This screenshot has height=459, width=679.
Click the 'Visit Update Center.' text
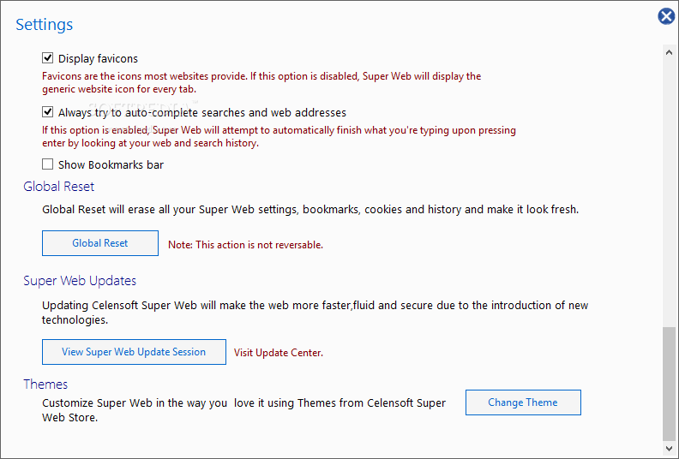[279, 353]
